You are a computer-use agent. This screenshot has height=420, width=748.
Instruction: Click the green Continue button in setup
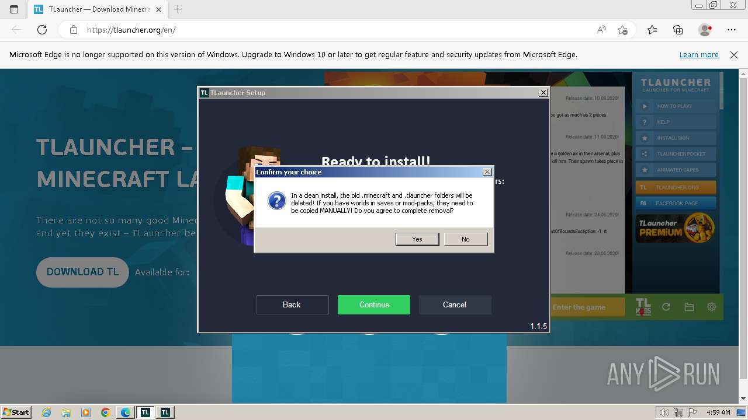(374, 304)
